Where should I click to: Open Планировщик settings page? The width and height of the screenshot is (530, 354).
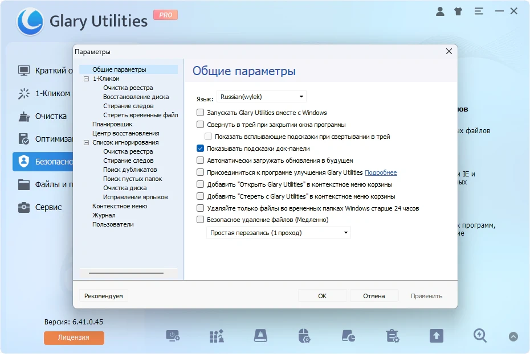click(112, 124)
